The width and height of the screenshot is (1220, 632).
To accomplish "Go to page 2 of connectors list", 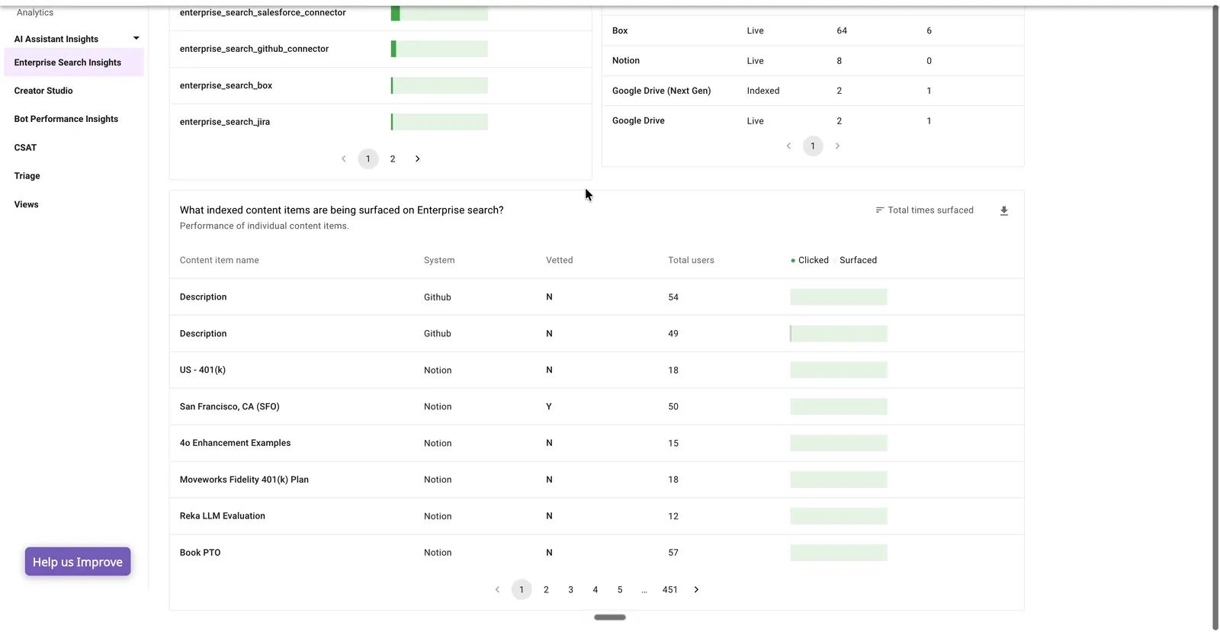I will [393, 159].
